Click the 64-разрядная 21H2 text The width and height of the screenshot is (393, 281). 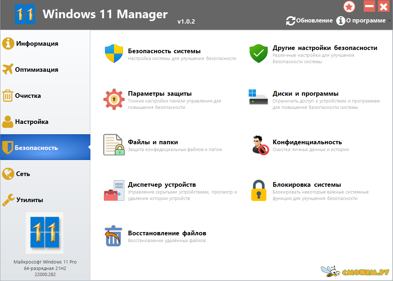(45, 268)
